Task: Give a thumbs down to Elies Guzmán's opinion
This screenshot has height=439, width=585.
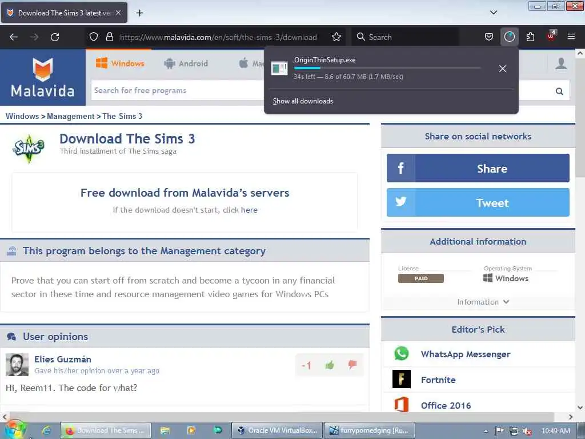Action: (x=352, y=365)
